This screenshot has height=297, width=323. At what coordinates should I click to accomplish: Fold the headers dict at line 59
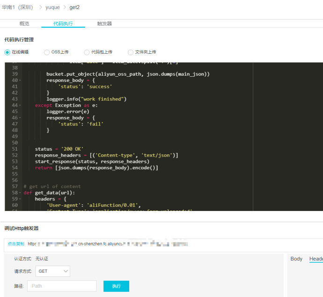pyautogui.click(x=20, y=199)
